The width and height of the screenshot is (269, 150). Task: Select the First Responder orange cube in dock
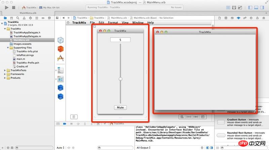tap(61, 49)
